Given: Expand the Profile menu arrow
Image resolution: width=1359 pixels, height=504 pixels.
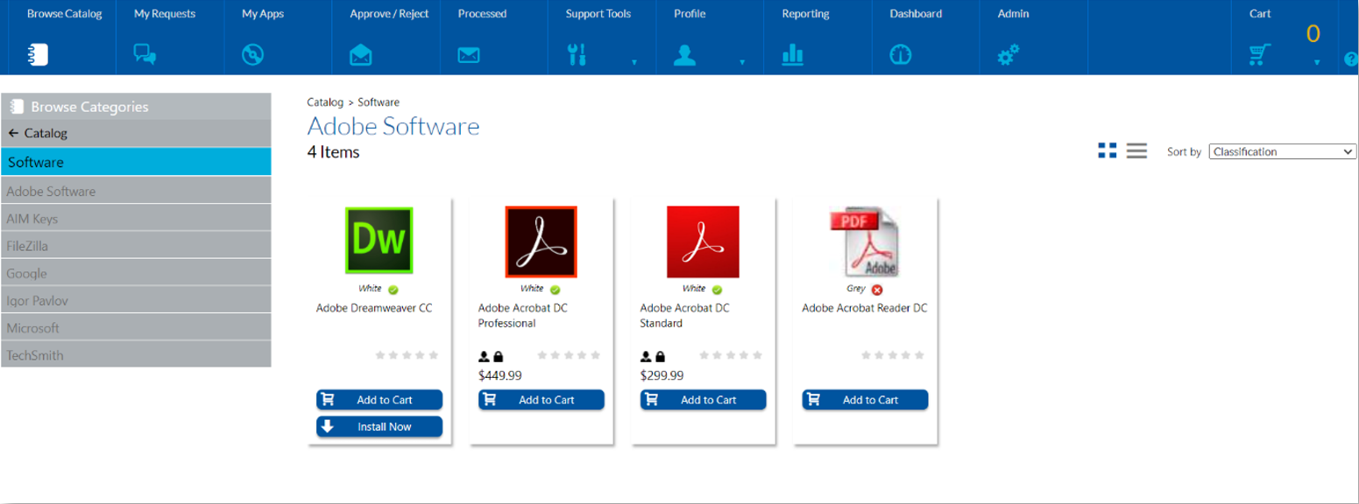Looking at the screenshot, I should tap(741, 62).
